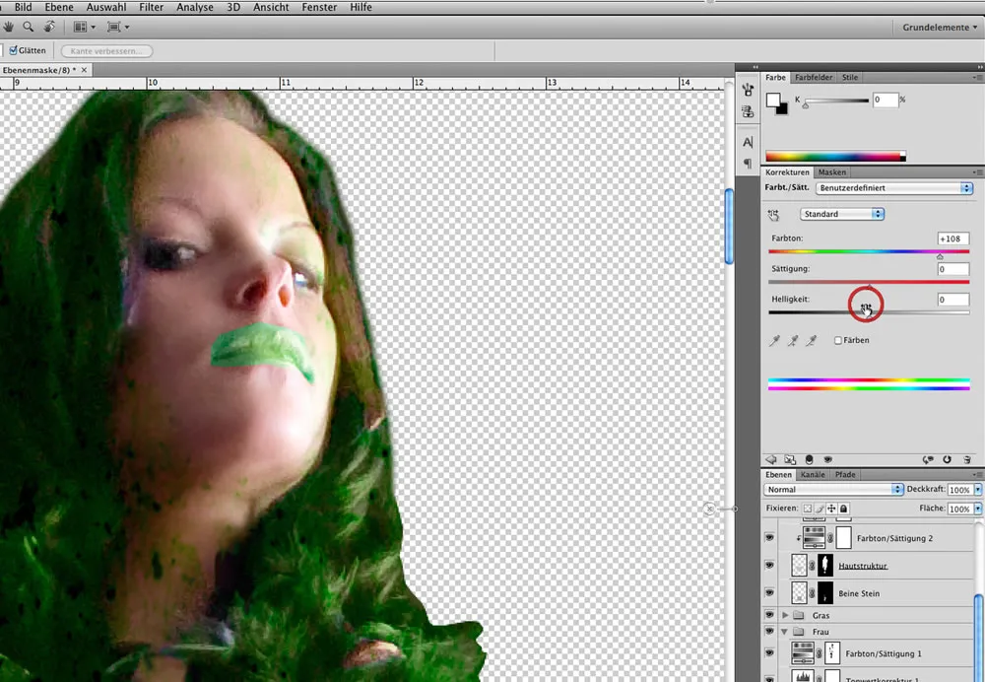Expand the Gras layer group
This screenshot has height=682, width=985.
pyautogui.click(x=785, y=615)
